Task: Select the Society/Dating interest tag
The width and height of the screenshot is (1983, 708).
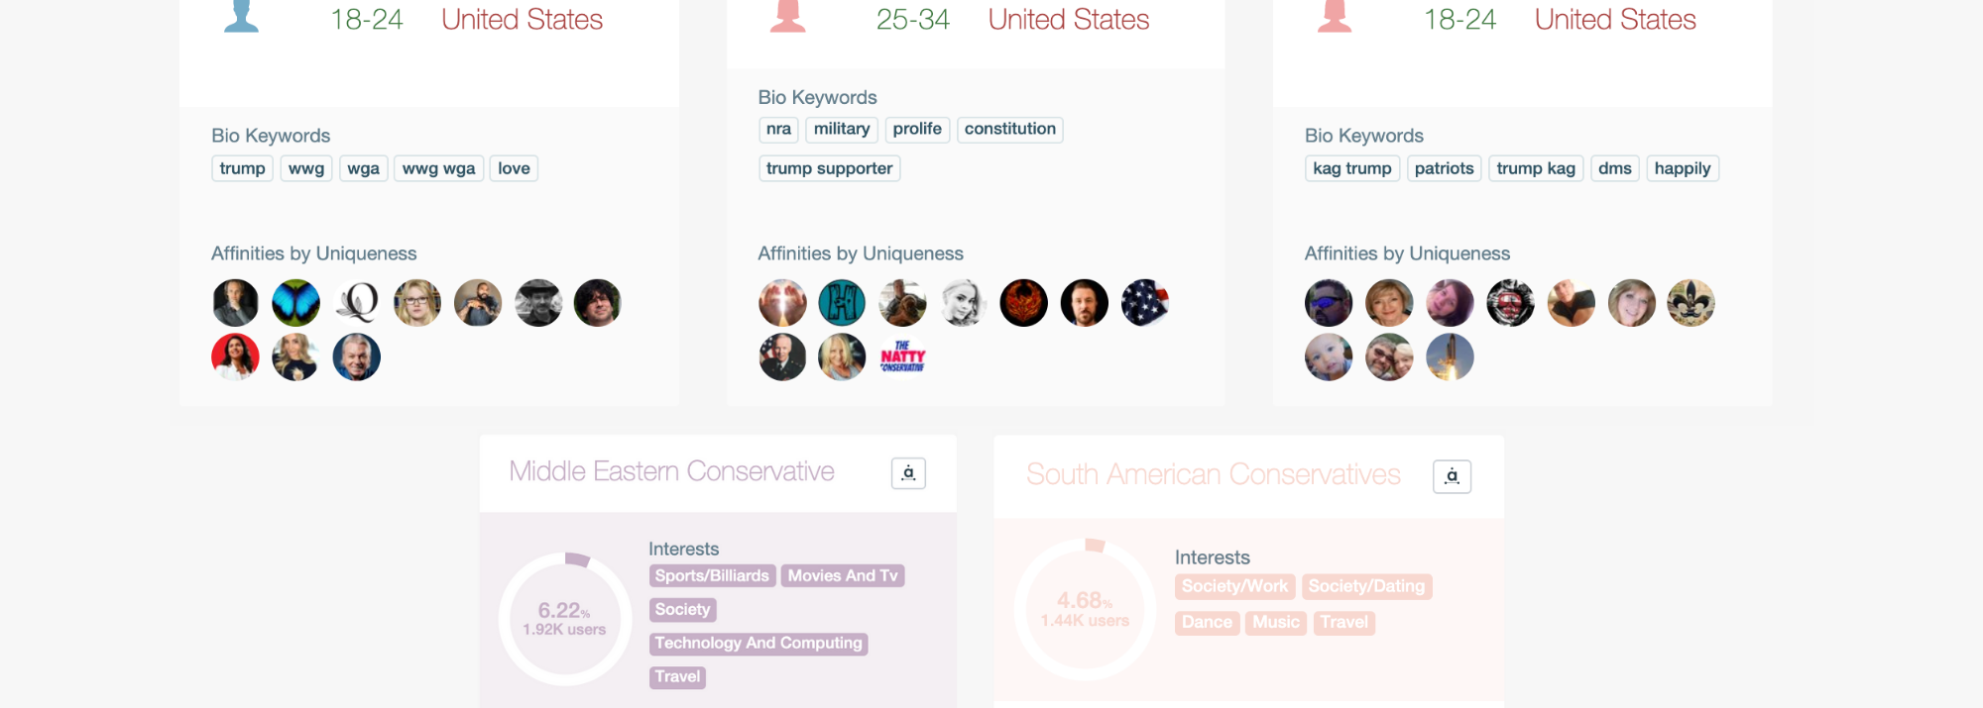Action: tap(1366, 586)
